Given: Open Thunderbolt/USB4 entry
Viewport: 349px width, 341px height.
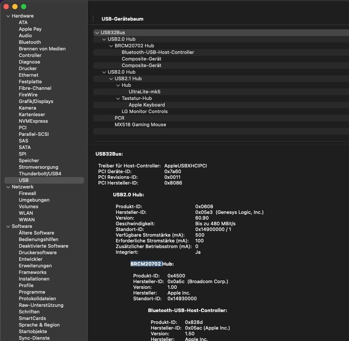Looking at the screenshot, I should 40,174.
